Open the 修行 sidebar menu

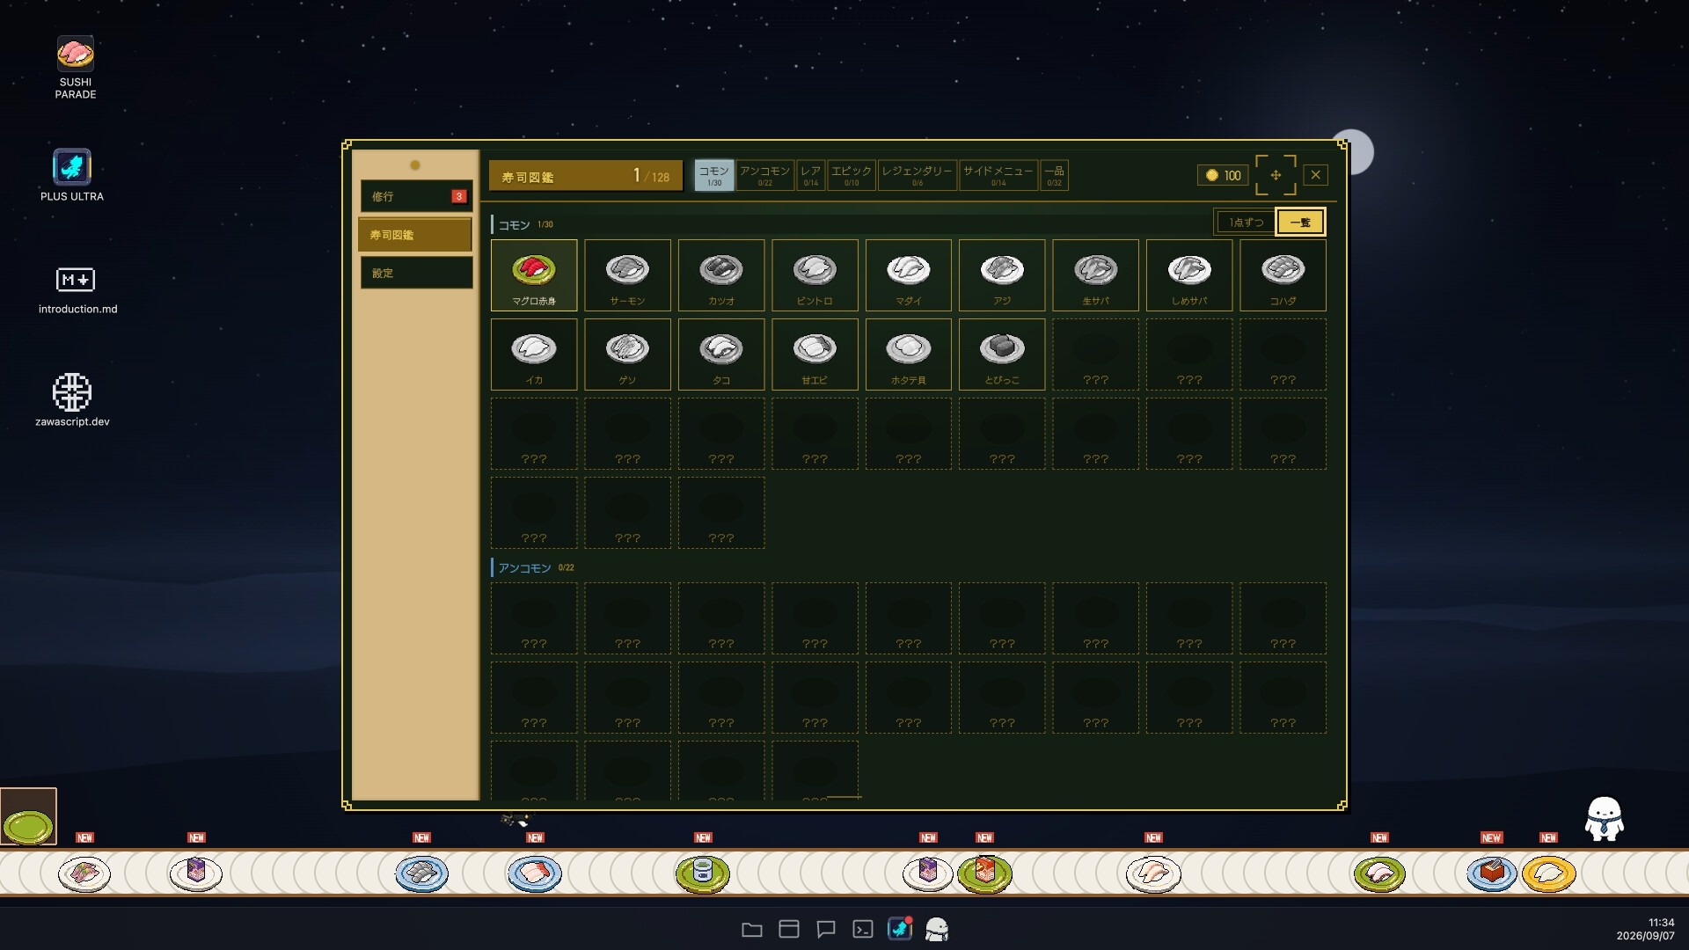(x=416, y=196)
